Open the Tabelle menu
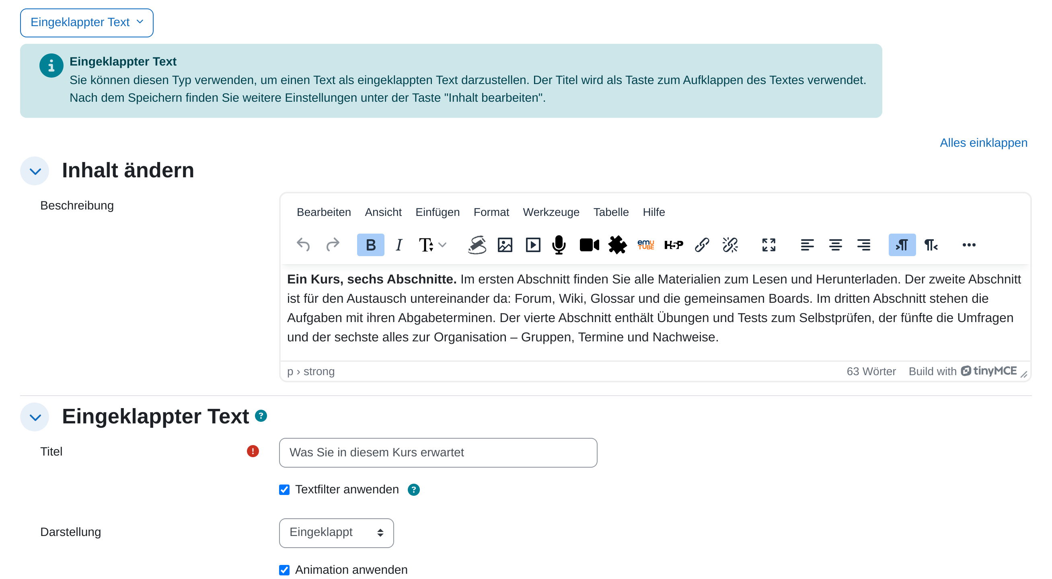This screenshot has width=1052, height=579. (x=611, y=212)
